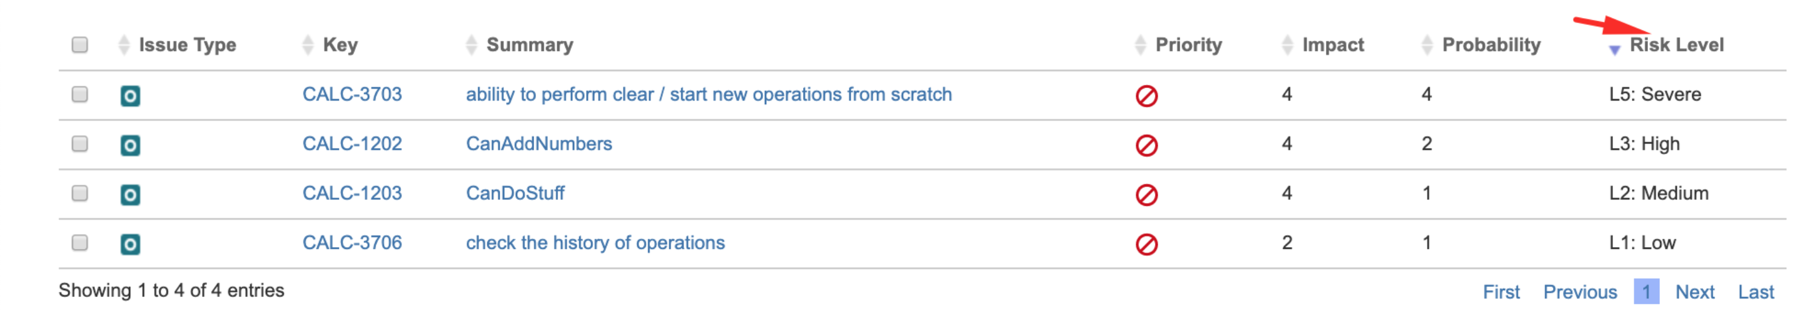Click the issue type icon for CALC-1203
1800x312 pixels.
coord(130,194)
